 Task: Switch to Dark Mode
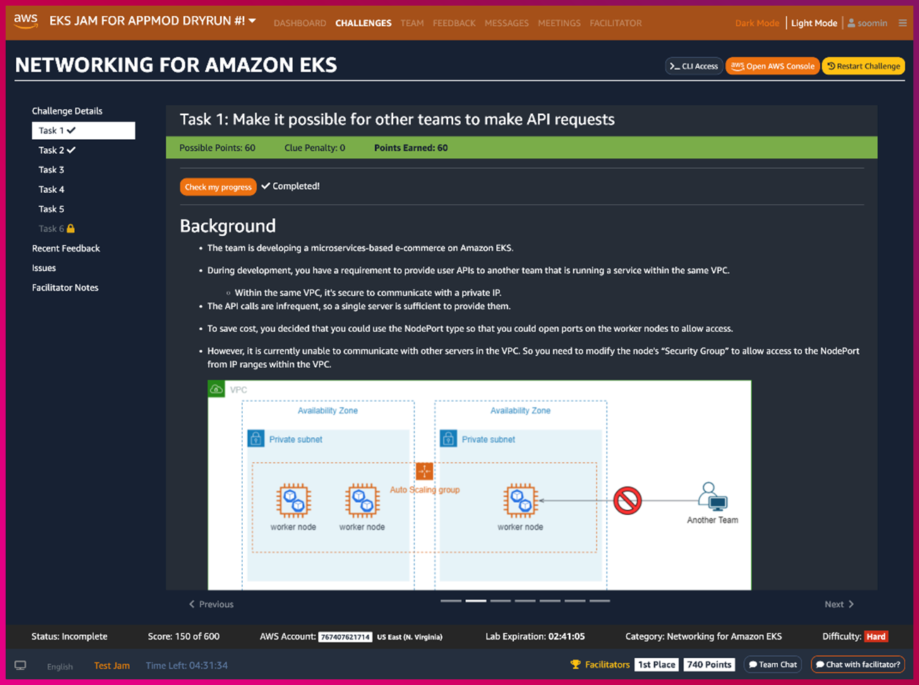757,23
